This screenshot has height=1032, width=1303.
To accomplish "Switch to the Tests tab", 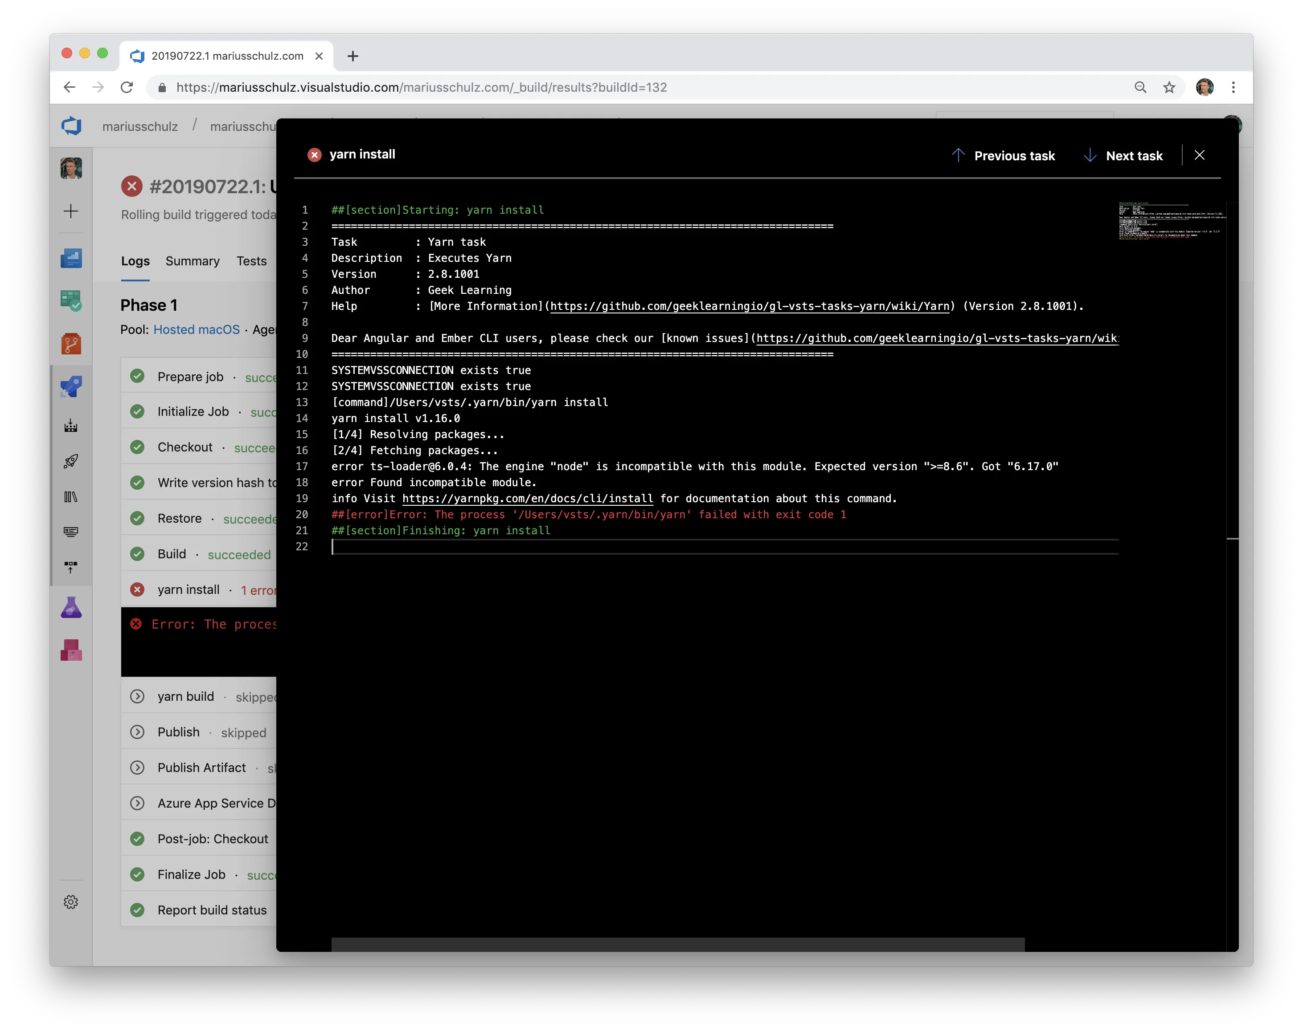I will click(x=251, y=261).
